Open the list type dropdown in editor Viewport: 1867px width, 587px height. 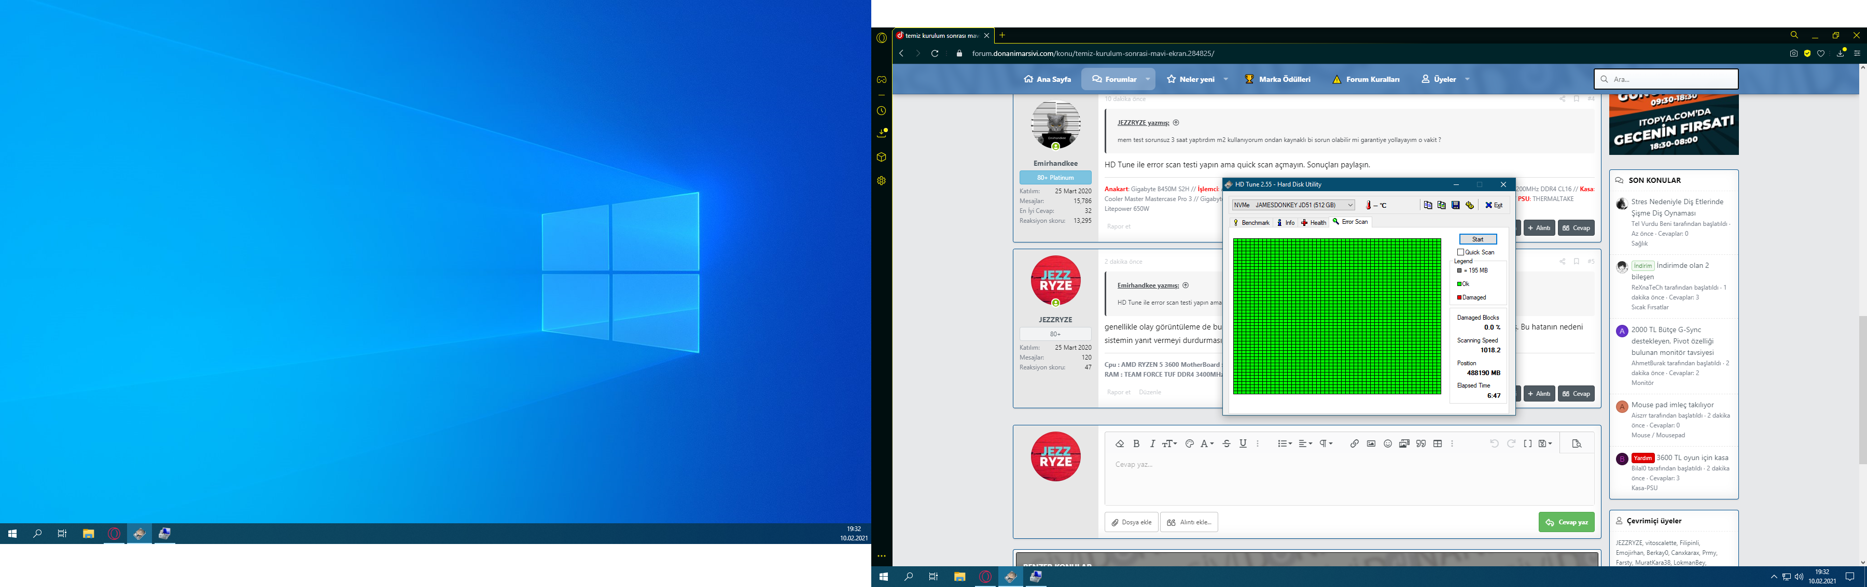[1284, 443]
